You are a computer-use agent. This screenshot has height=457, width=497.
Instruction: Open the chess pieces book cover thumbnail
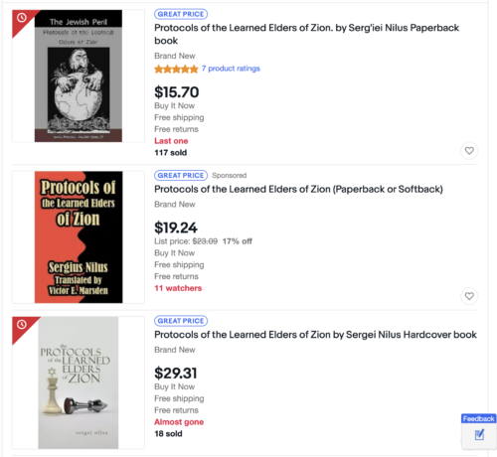(79, 382)
